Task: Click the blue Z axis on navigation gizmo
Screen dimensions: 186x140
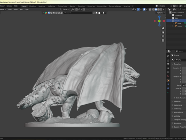Action: pyautogui.click(x=159, y=17)
